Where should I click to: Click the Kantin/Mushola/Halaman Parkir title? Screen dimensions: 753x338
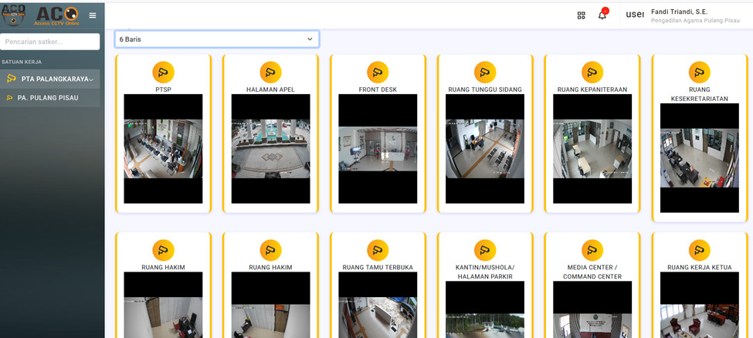click(485, 272)
